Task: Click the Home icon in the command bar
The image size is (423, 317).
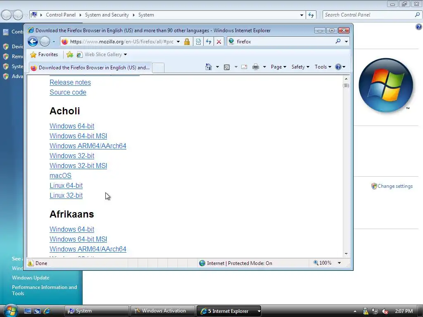Action: 209,67
